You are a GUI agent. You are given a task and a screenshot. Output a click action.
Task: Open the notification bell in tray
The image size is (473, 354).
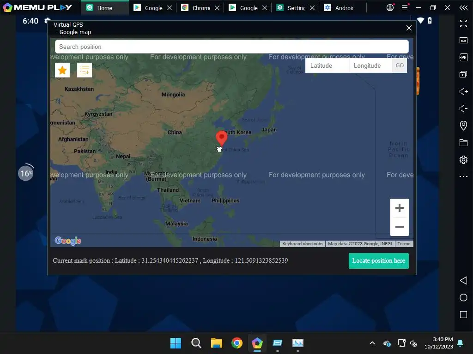click(461, 343)
